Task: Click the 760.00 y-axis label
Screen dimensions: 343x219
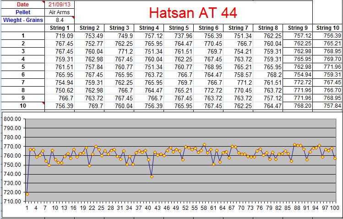Action: (x=12, y=156)
